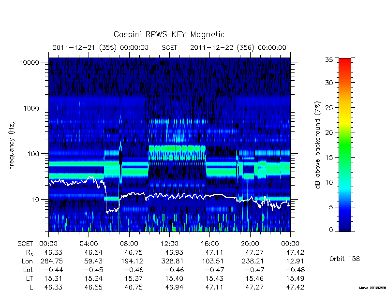Click the 'frequency (Hz)' axis label
This screenshot has height=290, width=387.
pos(12,145)
